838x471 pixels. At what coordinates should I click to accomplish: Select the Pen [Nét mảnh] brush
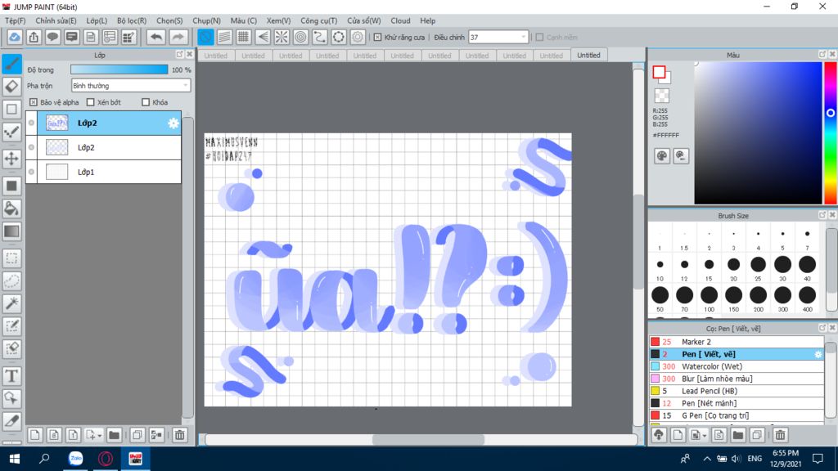pos(737,403)
